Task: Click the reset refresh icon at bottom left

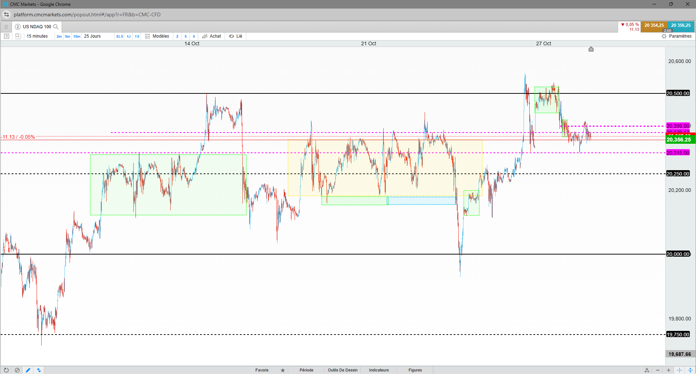Action: coord(6,370)
